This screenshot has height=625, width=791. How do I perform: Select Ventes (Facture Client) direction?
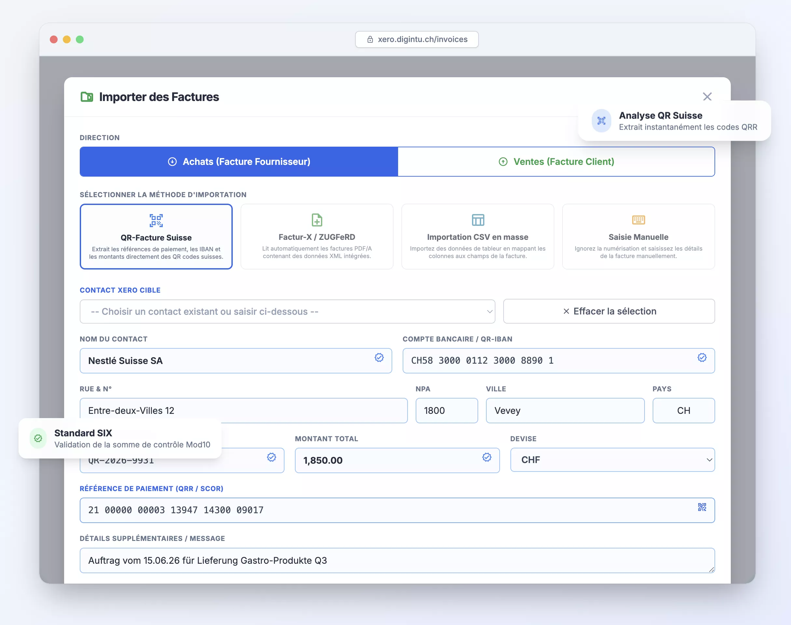[x=556, y=162]
